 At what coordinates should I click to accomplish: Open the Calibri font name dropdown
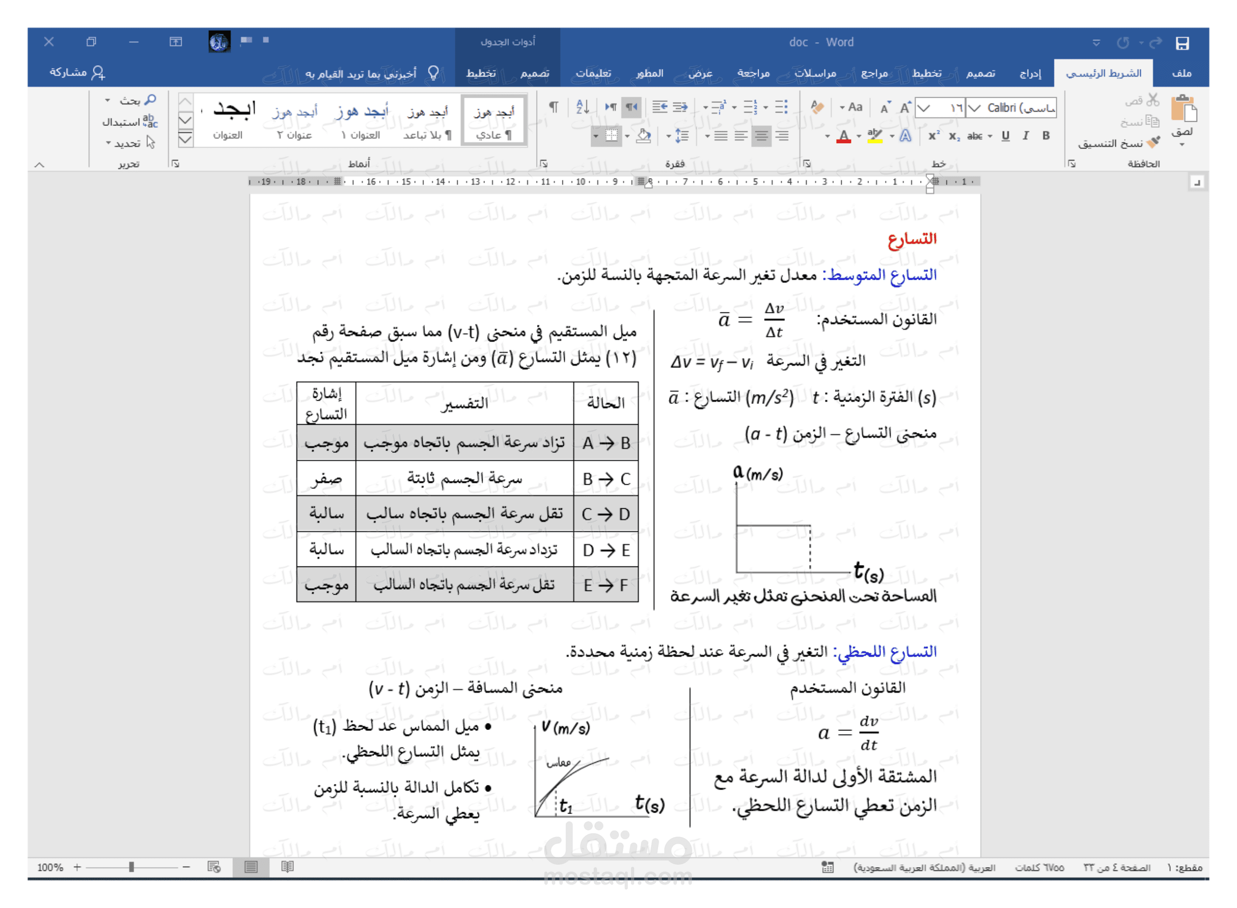pyautogui.click(x=975, y=108)
